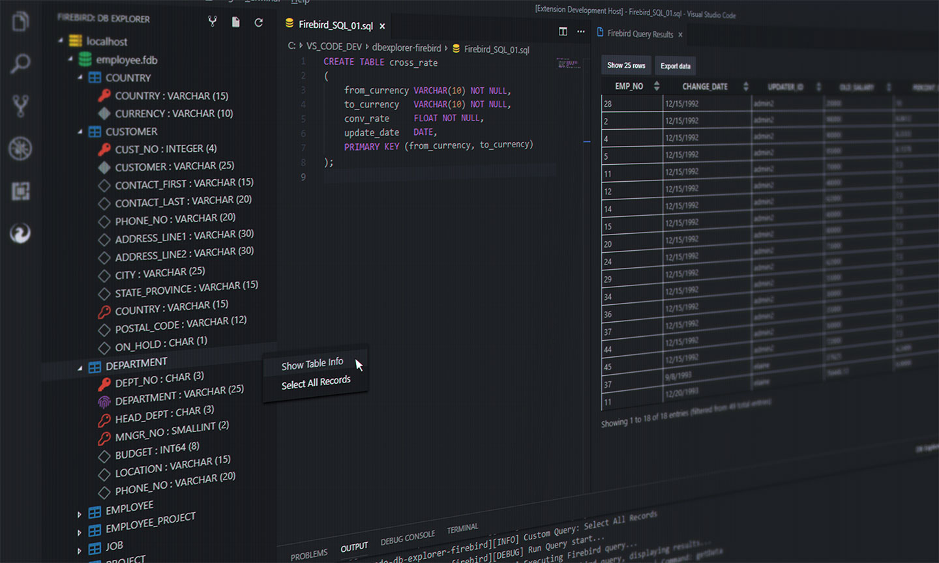Click the localhost server icon

click(x=76, y=41)
